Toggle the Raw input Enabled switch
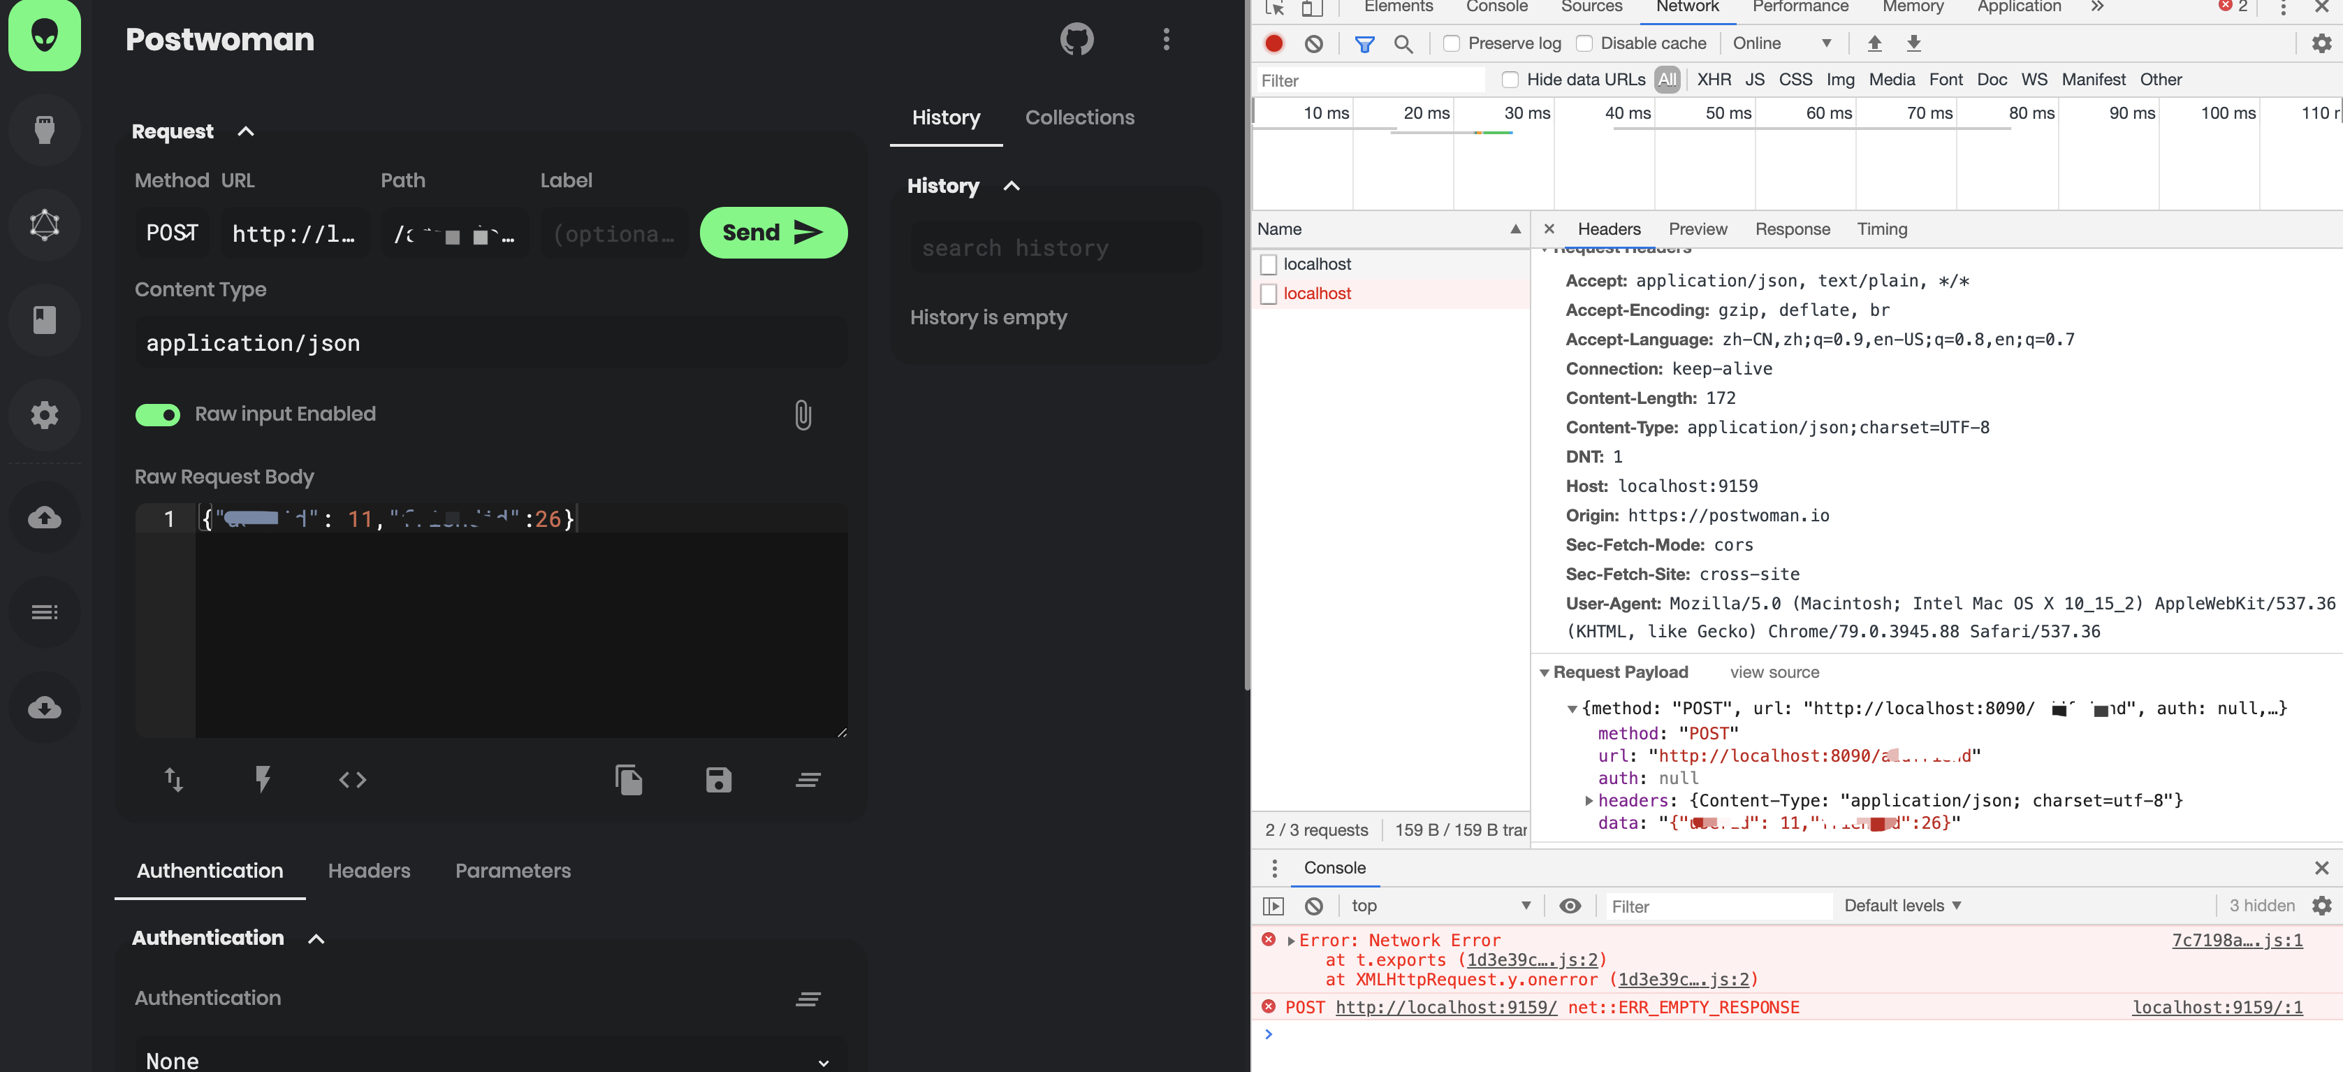The height and width of the screenshot is (1072, 2343). point(159,415)
